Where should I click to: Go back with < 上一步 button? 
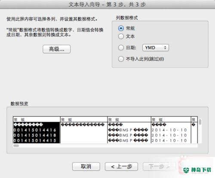(121, 166)
